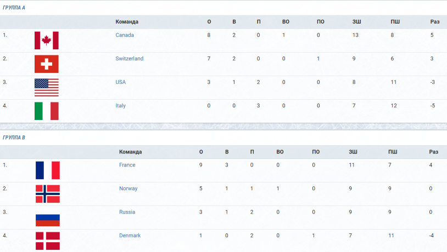This screenshot has width=447, height=252.
Task: Open the USA team page link
Action: [x=121, y=82]
